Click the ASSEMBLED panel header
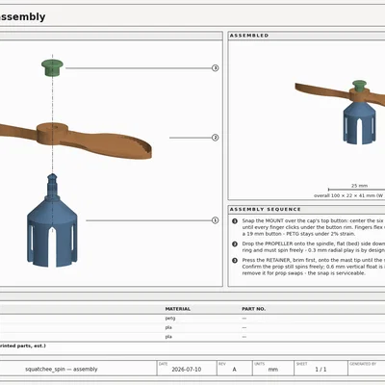 pyautogui.click(x=306, y=36)
